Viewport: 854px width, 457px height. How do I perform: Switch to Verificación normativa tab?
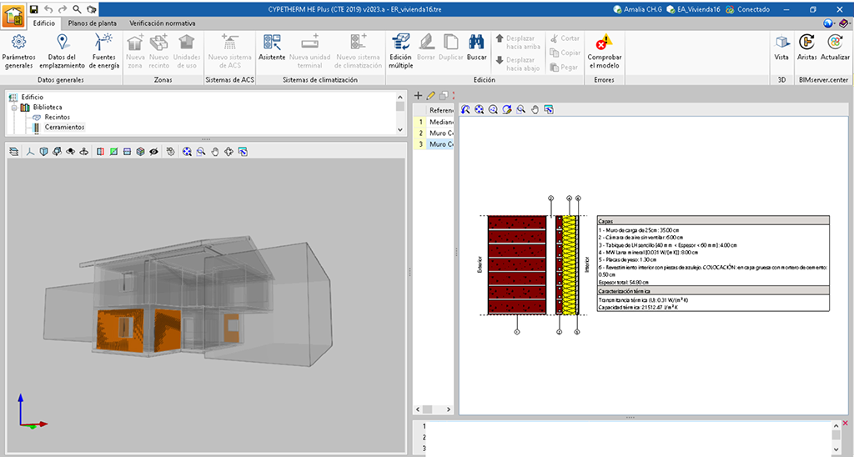tap(163, 23)
